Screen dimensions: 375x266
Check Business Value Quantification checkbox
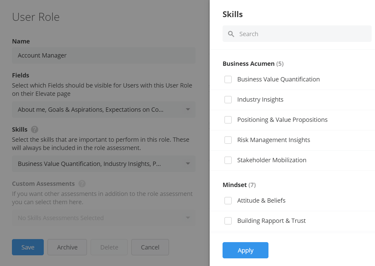(228, 80)
